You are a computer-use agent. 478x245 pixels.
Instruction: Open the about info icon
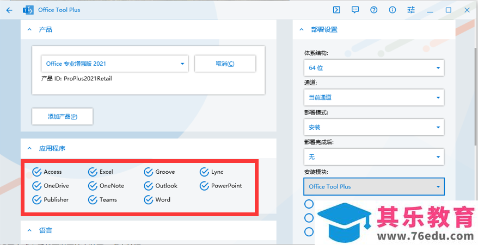click(393, 10)
